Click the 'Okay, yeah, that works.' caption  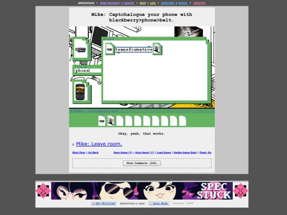(142, 134)
